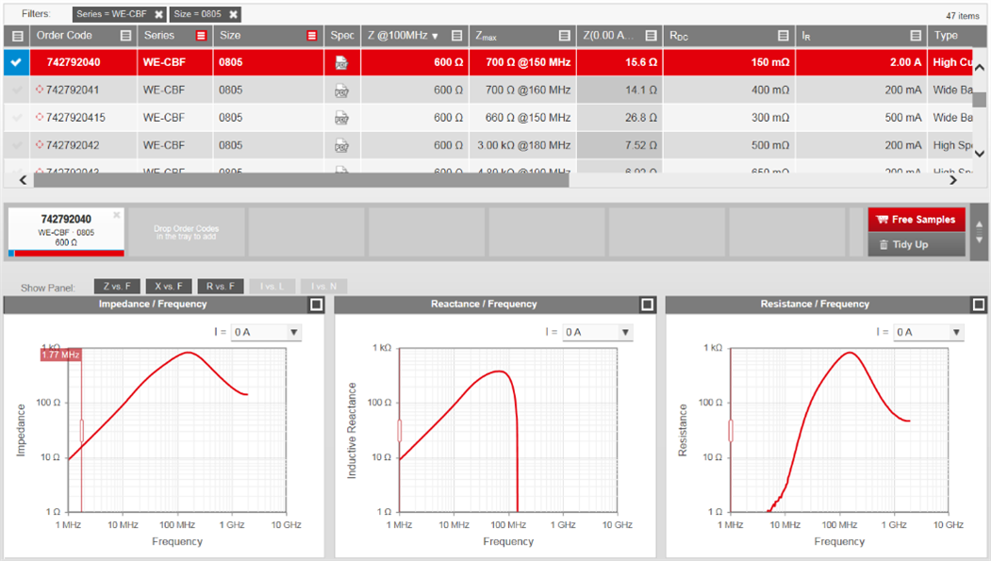991x561 pixels.
Task: Click the 742792040 tray card
Action: pyautogui.click(x=66, y=233)
